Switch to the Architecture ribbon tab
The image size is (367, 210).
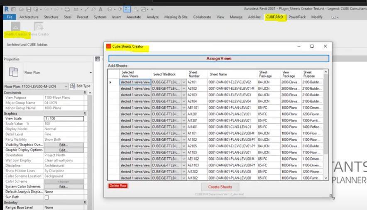(x=29, y=17)
